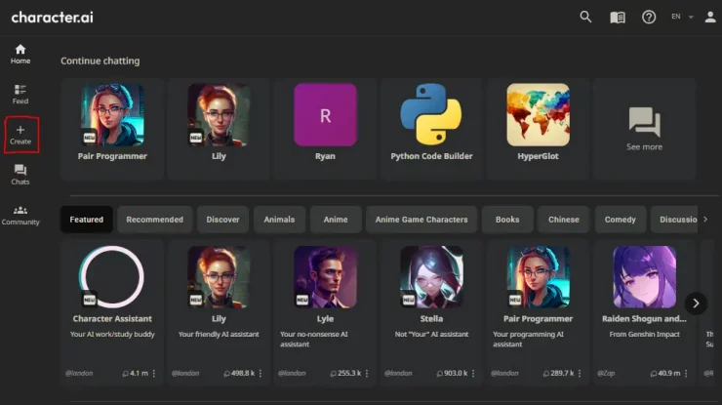
Task: Select the Anime category tab
Action: coord(336,220)
